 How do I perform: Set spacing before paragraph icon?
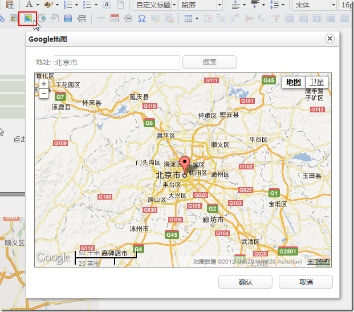236,5
